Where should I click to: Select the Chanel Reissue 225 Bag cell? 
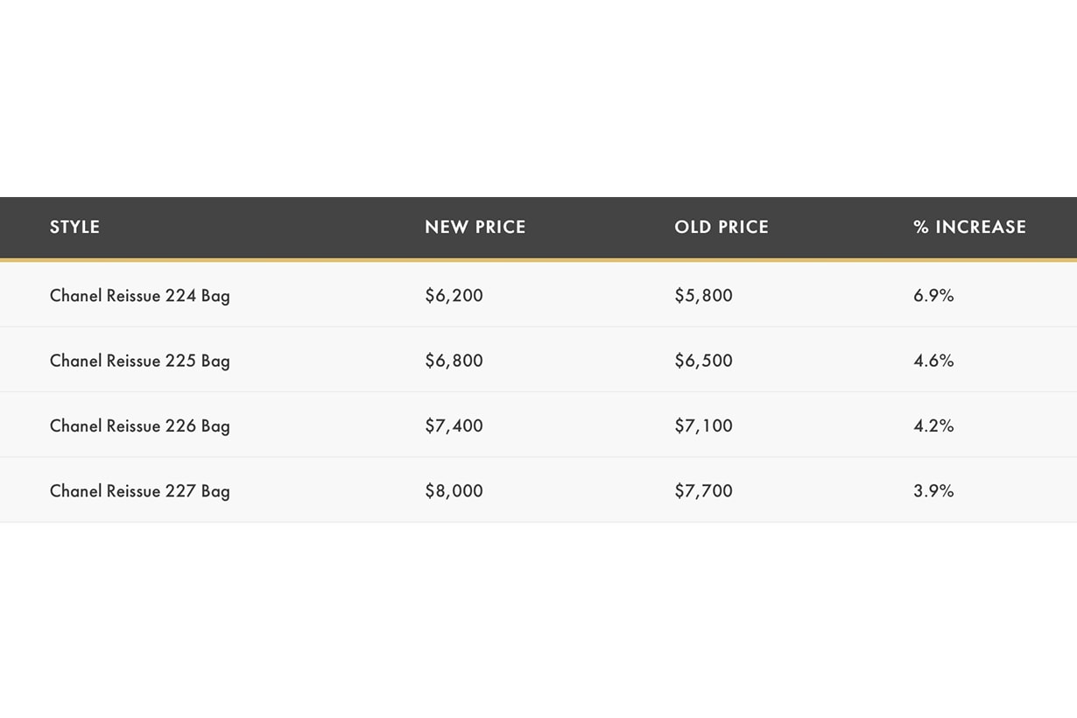click(140, 361)
